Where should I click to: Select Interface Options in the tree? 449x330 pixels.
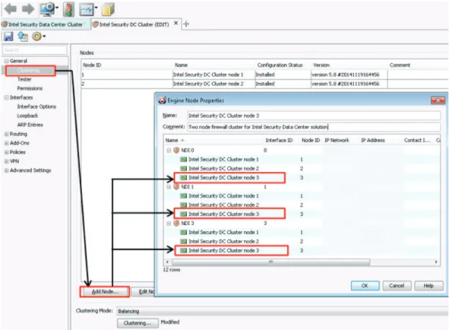pos(36,106)
